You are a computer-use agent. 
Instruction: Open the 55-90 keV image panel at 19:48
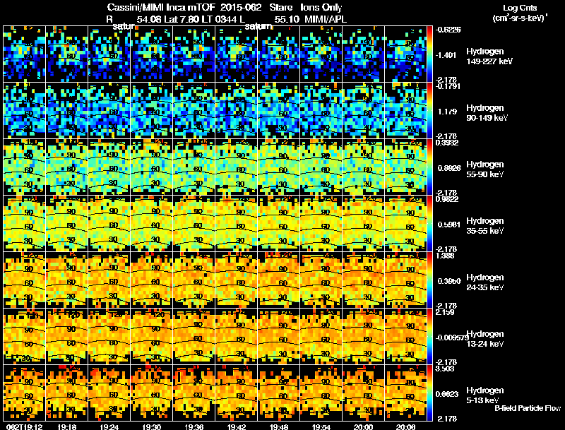278,167
